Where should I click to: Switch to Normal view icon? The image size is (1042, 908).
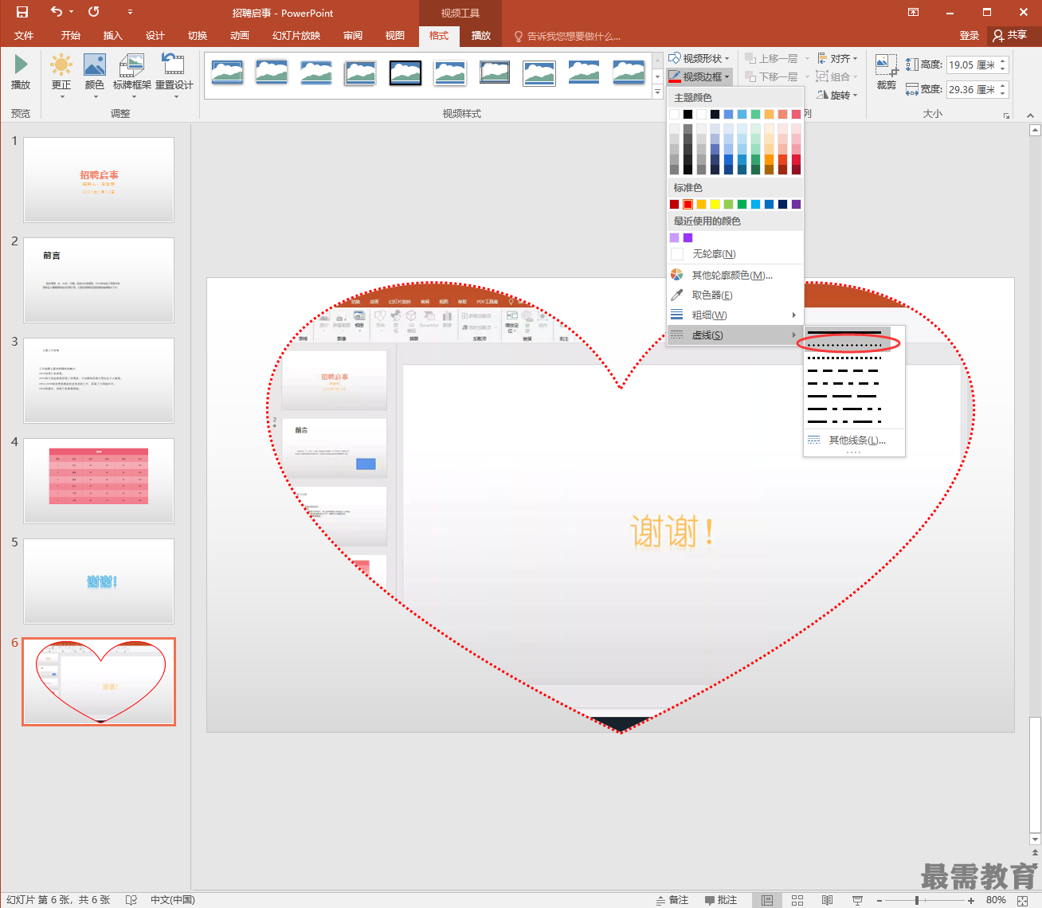[766, 900]
